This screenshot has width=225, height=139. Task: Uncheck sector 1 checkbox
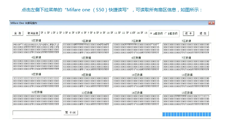click(x=49, y=33)
